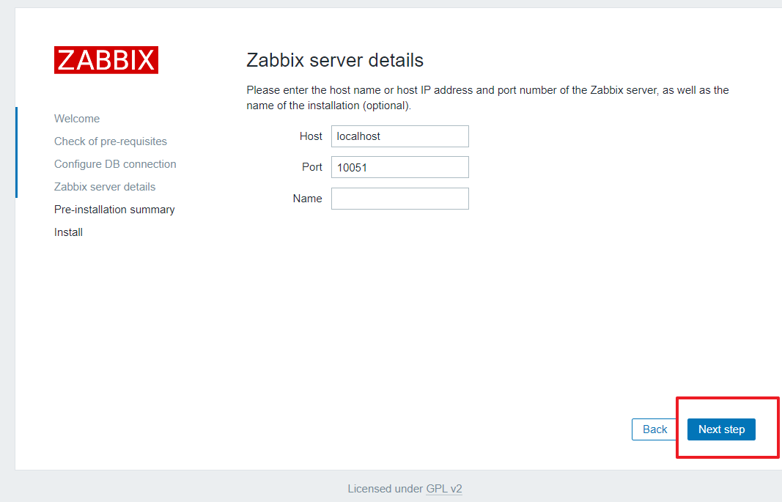This screenshot has height=502, width=782.
Task: Open Check of pre-requisites step
Action: pos(110,141)
